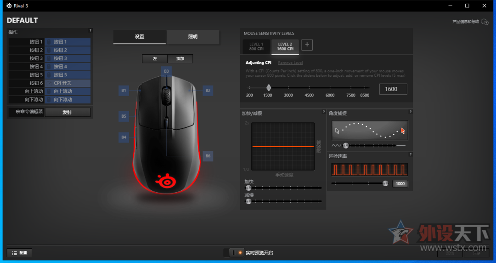The image size is (496, 263).
Task: Add a new CPI level with plus button
Action: [x=307, y=45]
